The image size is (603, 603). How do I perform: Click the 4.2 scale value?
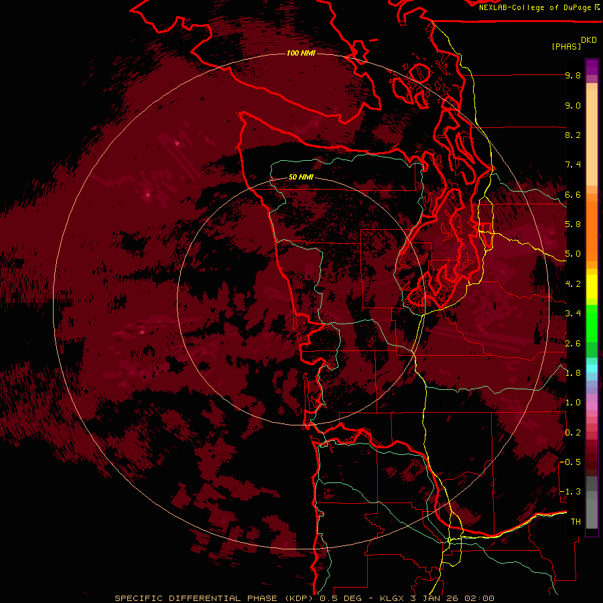pyautogui.click(x=573, y=284)
